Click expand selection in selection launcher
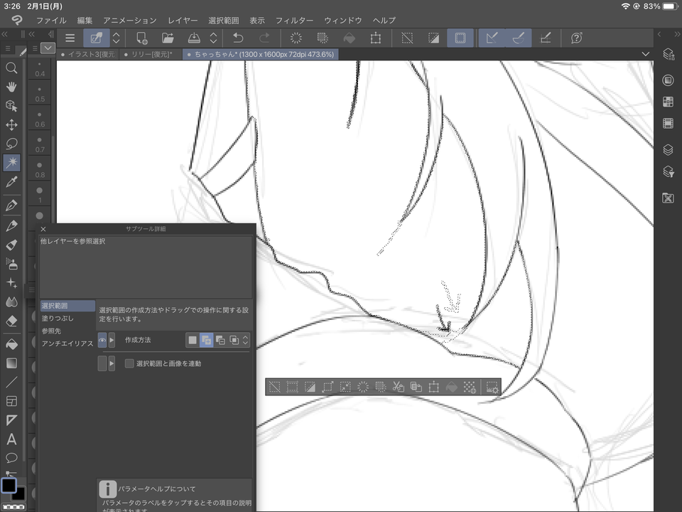Screen dimensions: 682x512 [x=328, y=387]
